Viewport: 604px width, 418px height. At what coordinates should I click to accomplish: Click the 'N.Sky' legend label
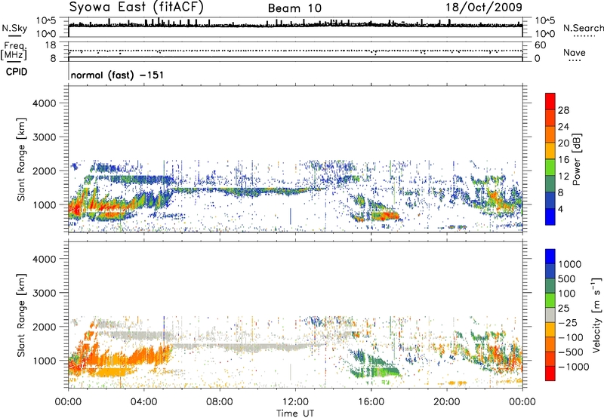14,28
